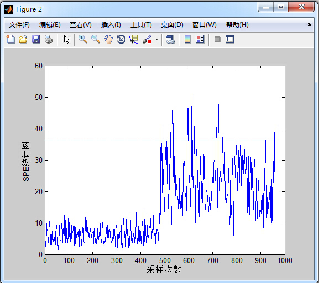Enable the Pan hand tool
Screen dimensions: 319x283
point(108,39)
